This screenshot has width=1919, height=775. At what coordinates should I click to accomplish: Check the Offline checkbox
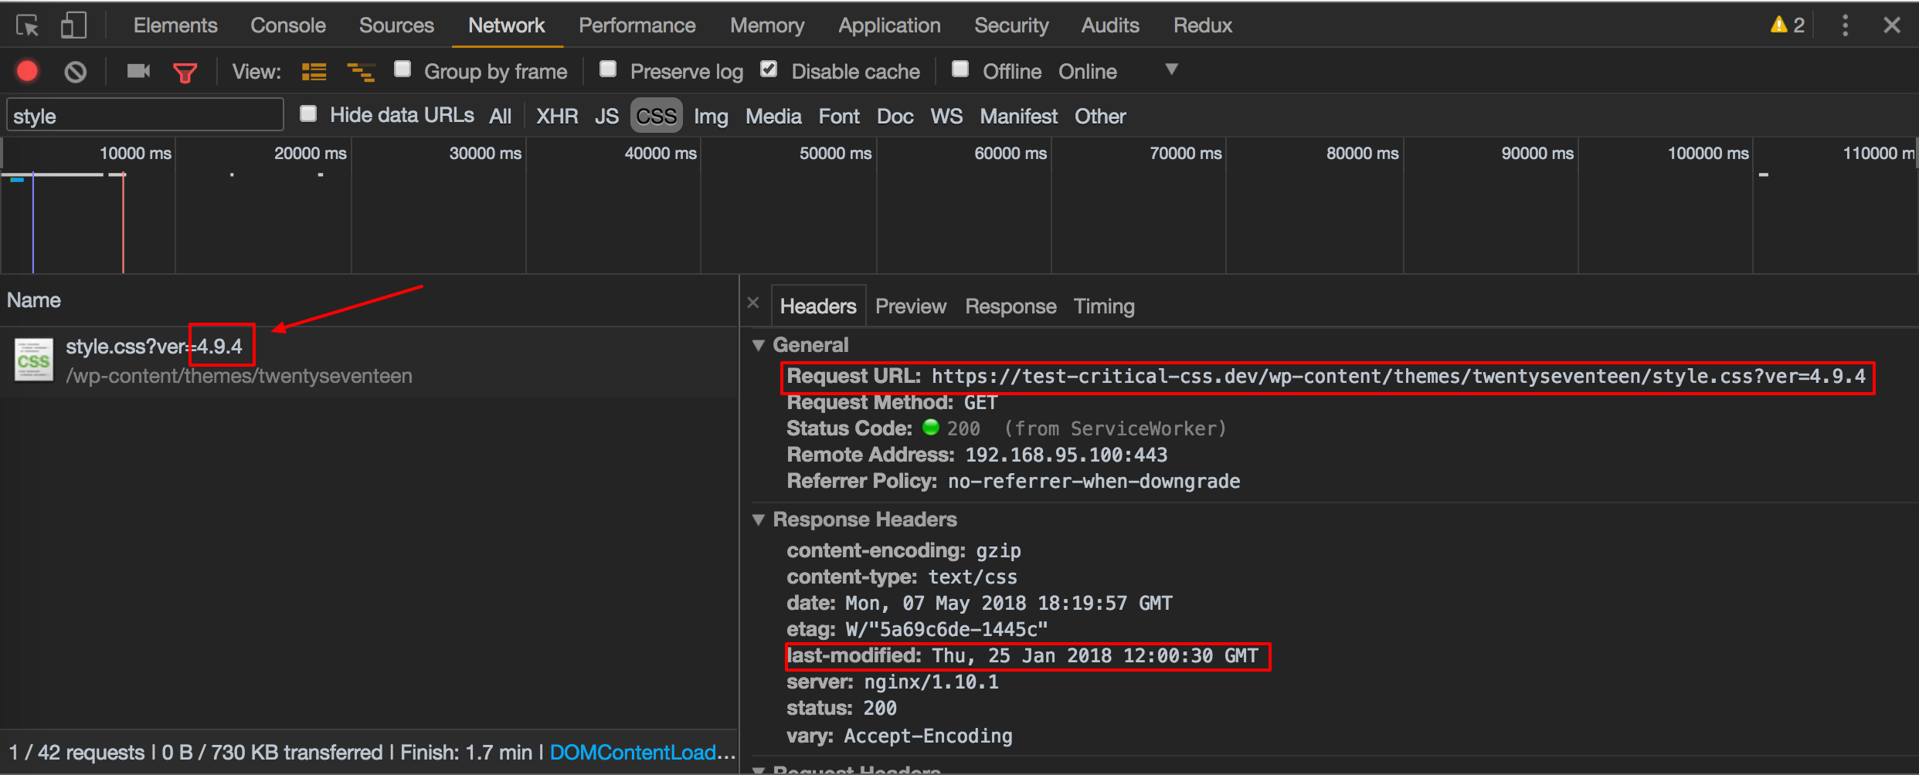pos(960,69)
